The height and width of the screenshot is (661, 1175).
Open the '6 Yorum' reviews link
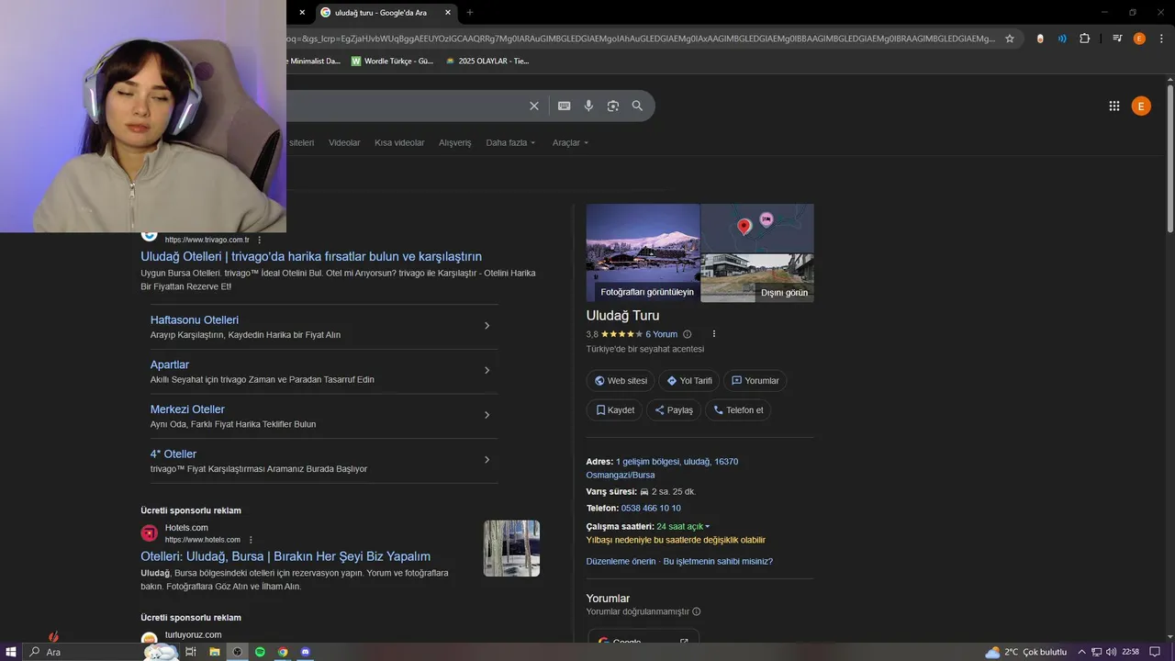click(x=661, y=334)
